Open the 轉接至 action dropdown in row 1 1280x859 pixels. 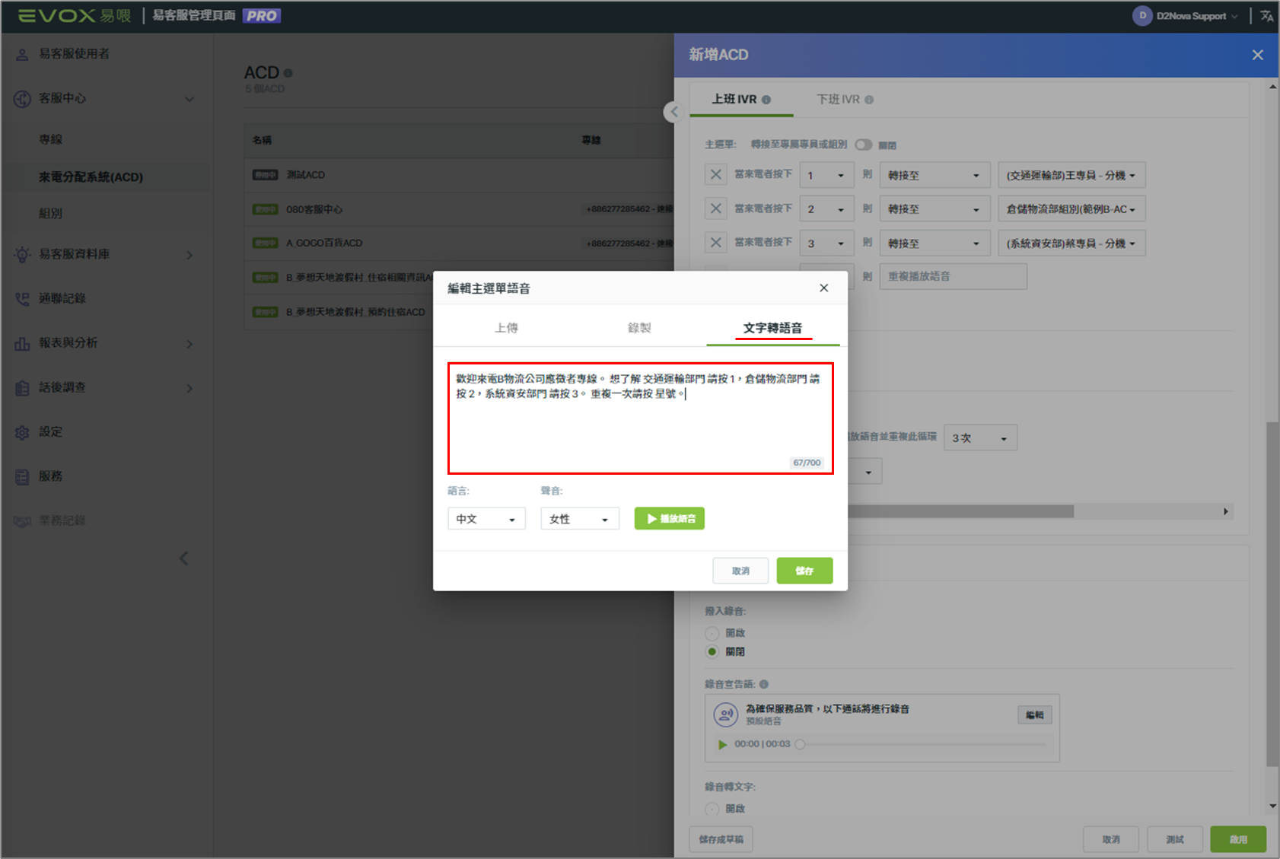click(935, 175)
